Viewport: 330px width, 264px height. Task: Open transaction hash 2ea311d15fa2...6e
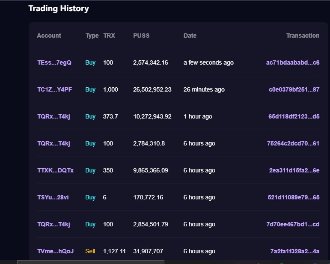tap(294, 170)
